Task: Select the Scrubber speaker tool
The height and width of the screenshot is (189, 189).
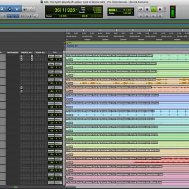Action: (25, 9)
